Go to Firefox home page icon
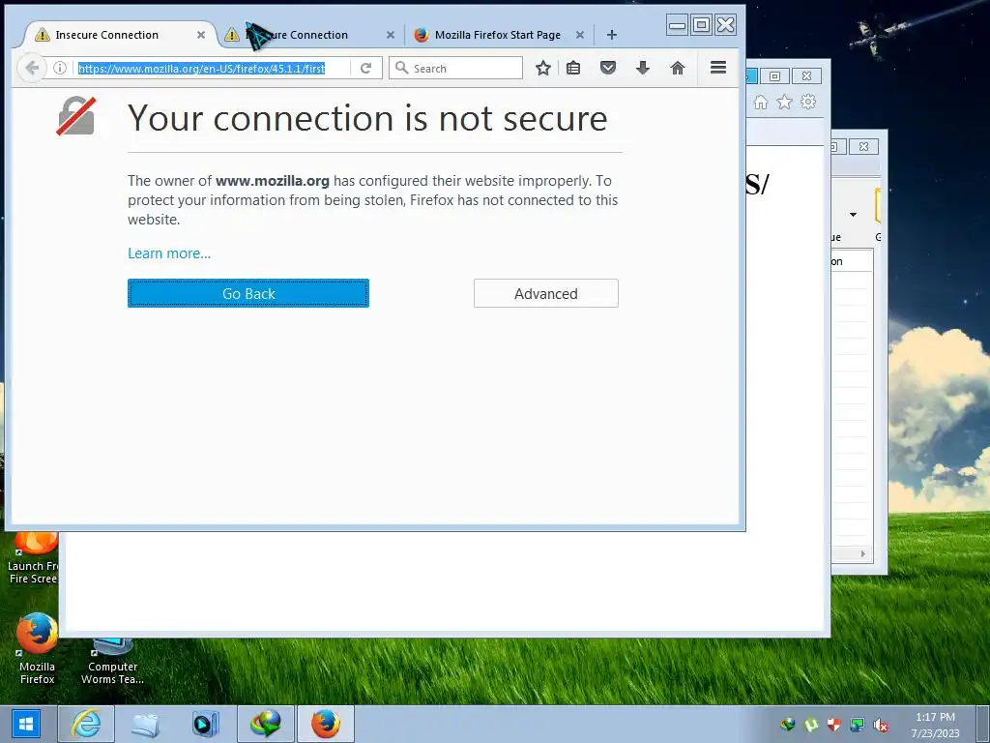Image resolution: width=990 pixels, height=743 pixels. [x=678, y=68]
